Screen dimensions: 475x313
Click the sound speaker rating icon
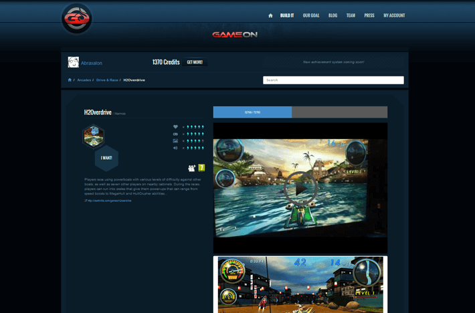tap(175, 148)
